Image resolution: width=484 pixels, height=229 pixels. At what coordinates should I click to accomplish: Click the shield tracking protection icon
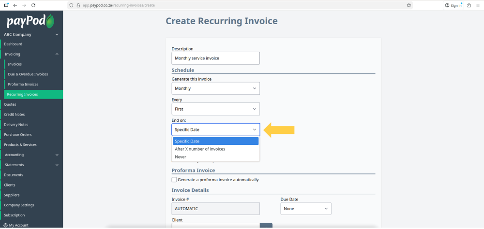point(71,5)
